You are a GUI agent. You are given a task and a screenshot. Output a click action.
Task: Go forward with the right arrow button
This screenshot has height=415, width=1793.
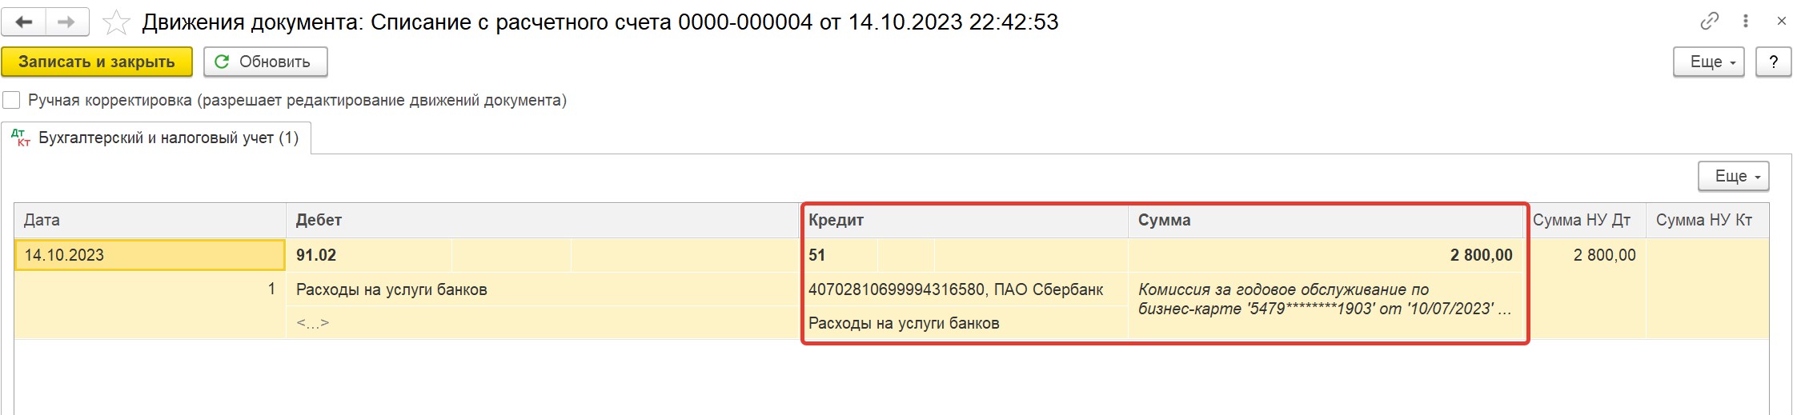pos(67,22)
